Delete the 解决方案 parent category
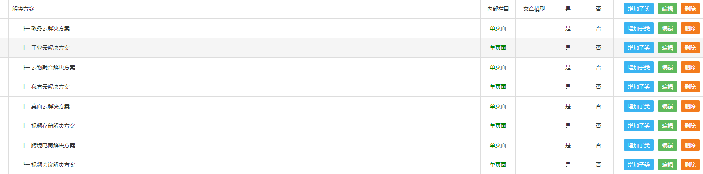 coord(690,9)
